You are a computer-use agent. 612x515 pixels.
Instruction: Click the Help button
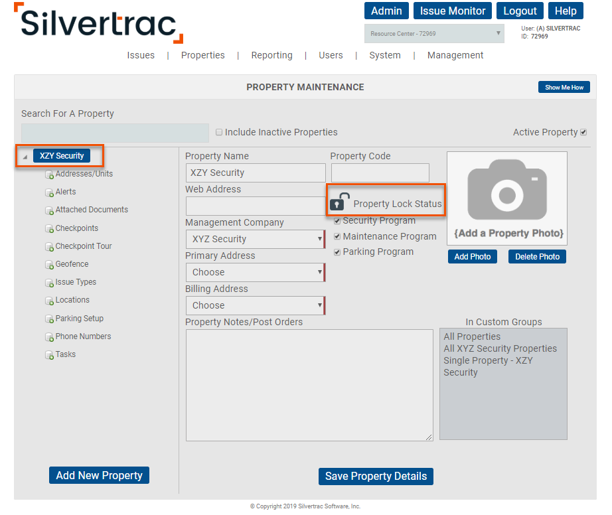point(566,11)
